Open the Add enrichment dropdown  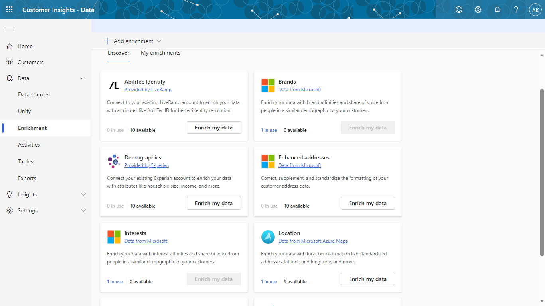coord(133,41)
